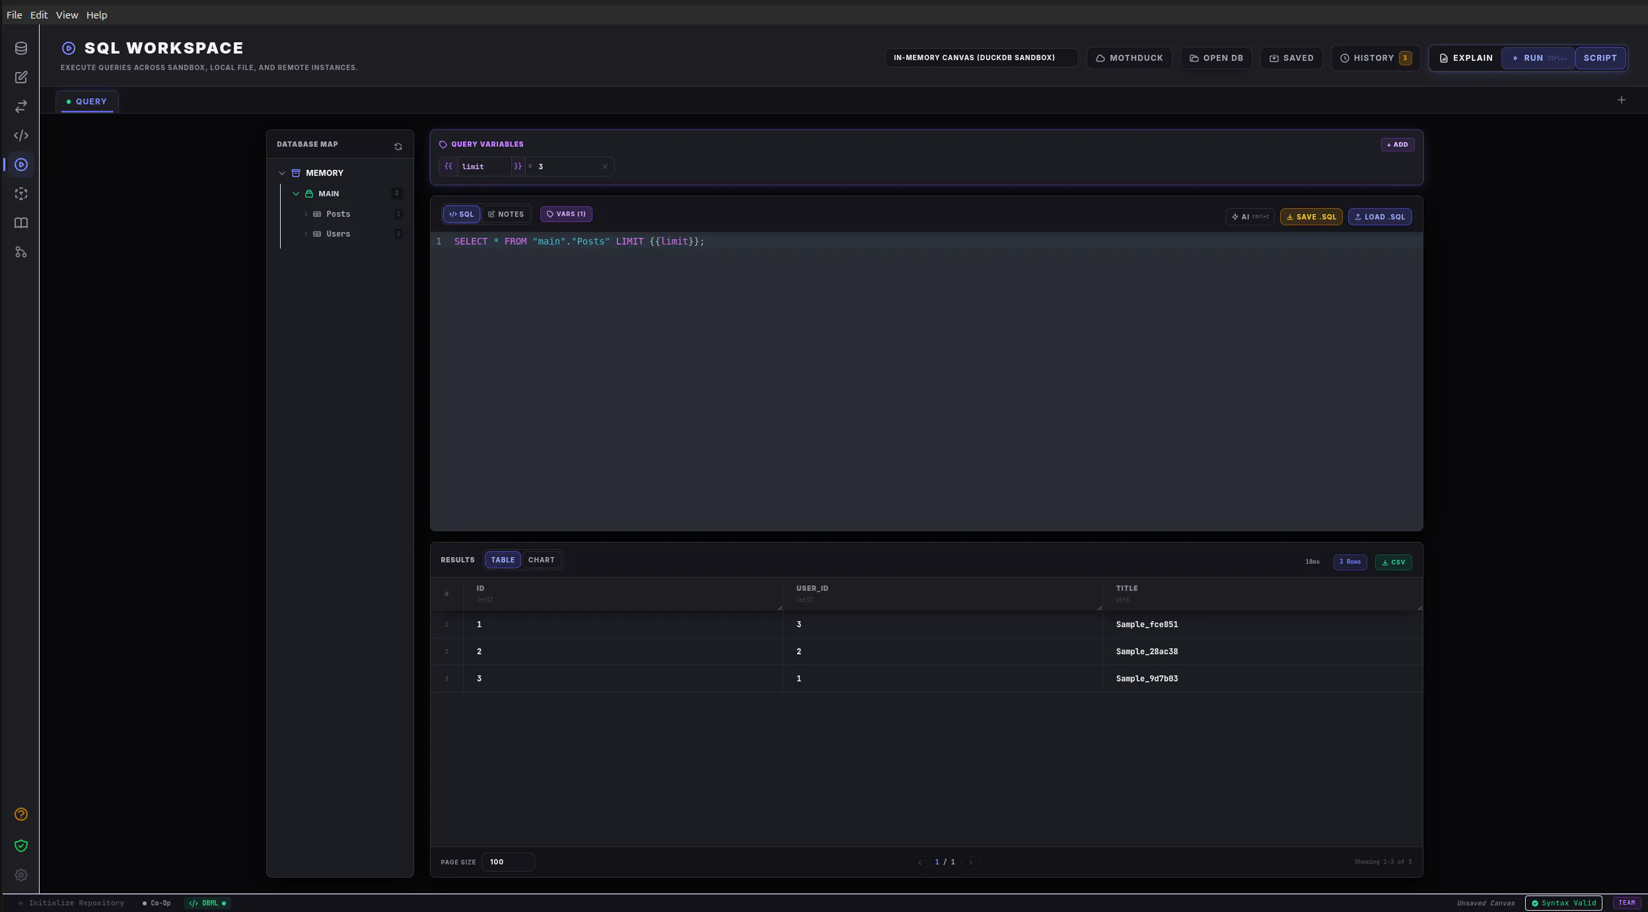Screen dimensions: 1648x912
Task: Open the AI assistant button
Action: coord(1250,217)
